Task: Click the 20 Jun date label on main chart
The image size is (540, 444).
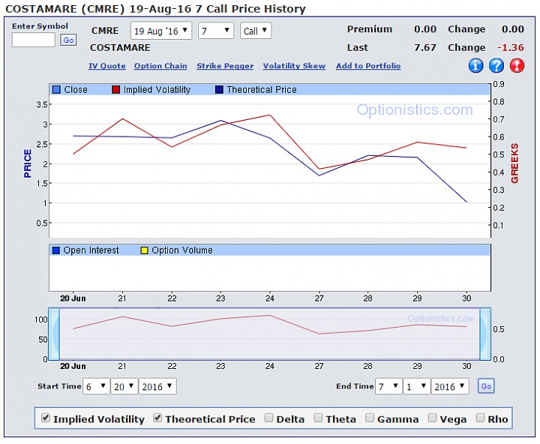Action: (73, 298)
